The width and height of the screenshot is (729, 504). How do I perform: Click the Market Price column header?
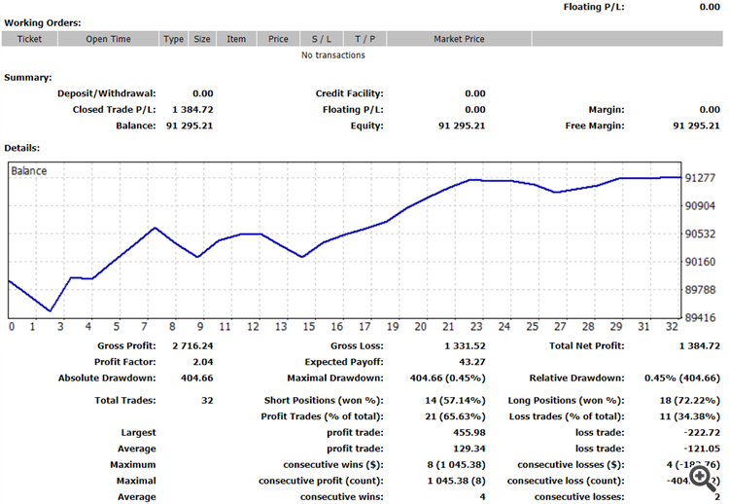(x=459, y=39)
